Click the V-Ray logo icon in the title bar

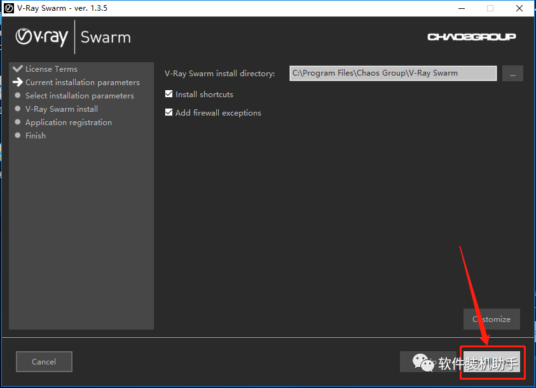[x=8, y=8]
